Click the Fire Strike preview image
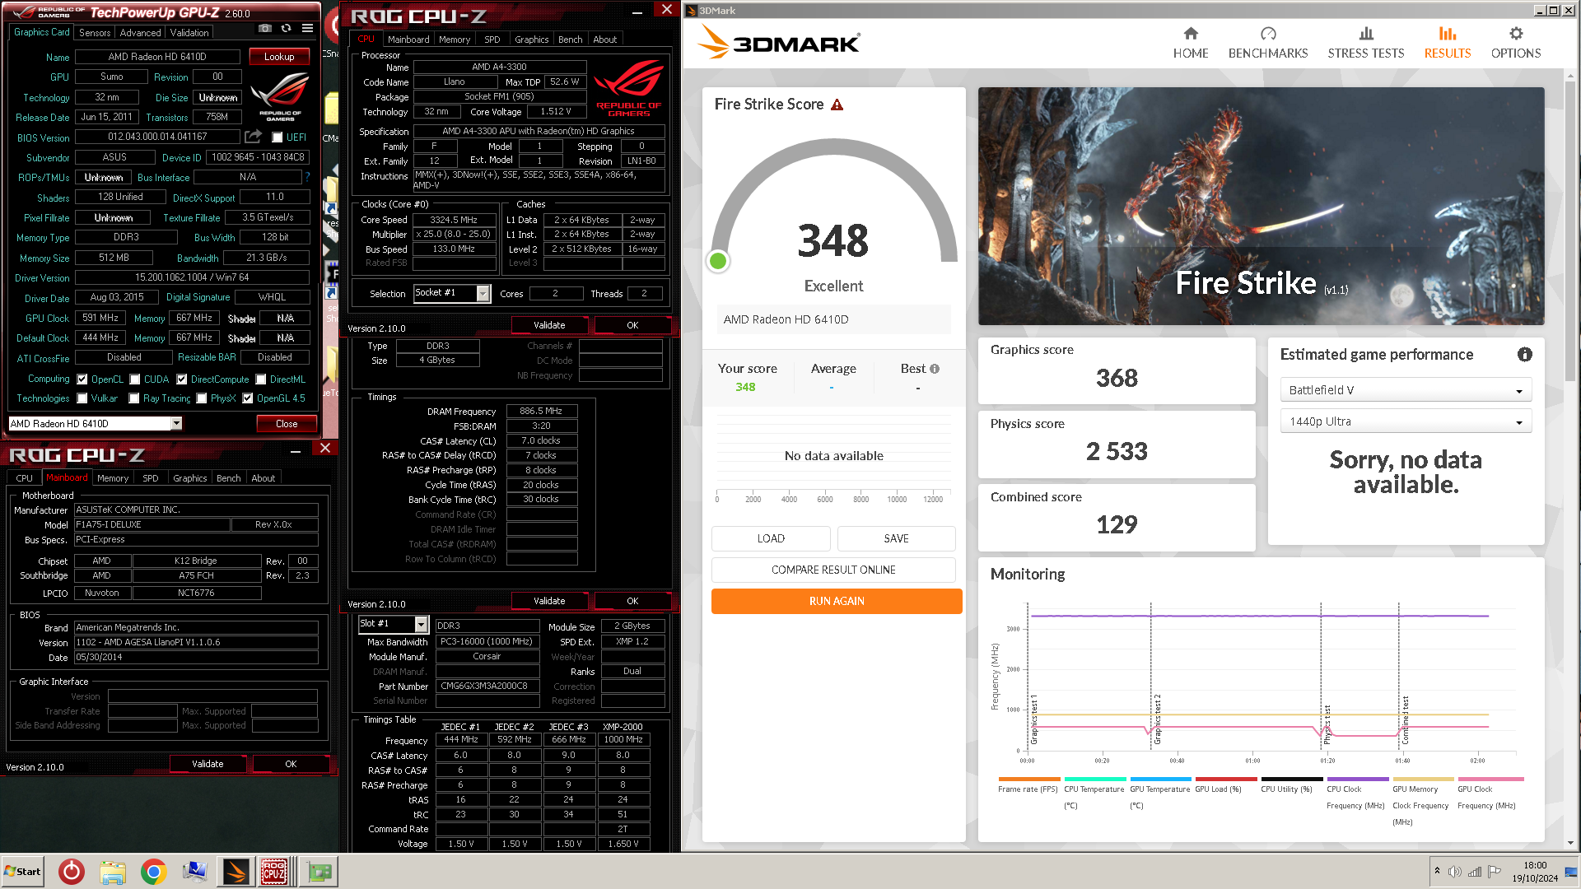1581x889 pixels. tap(1261, 206)
